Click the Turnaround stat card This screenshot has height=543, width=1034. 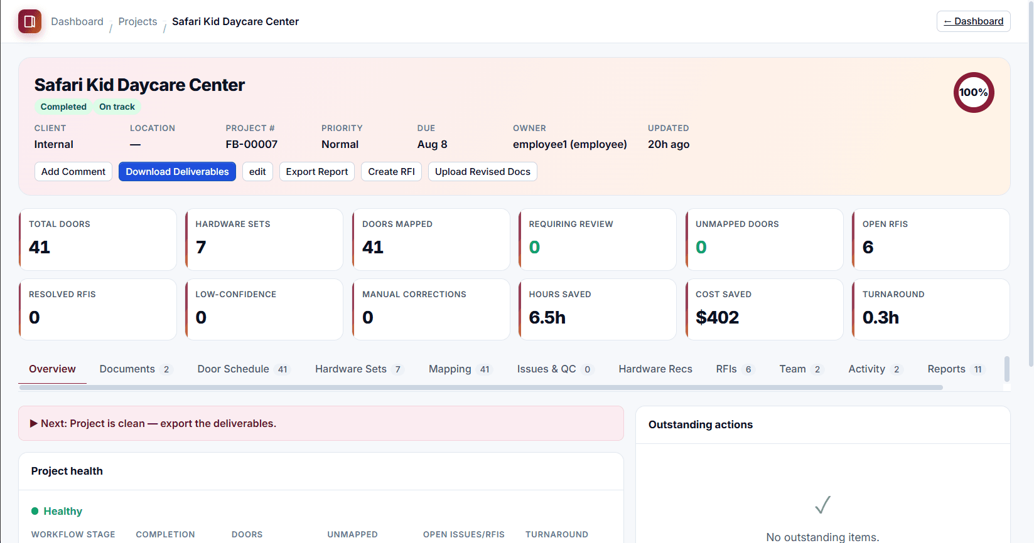pyautogui.click(x=931, y=310)
